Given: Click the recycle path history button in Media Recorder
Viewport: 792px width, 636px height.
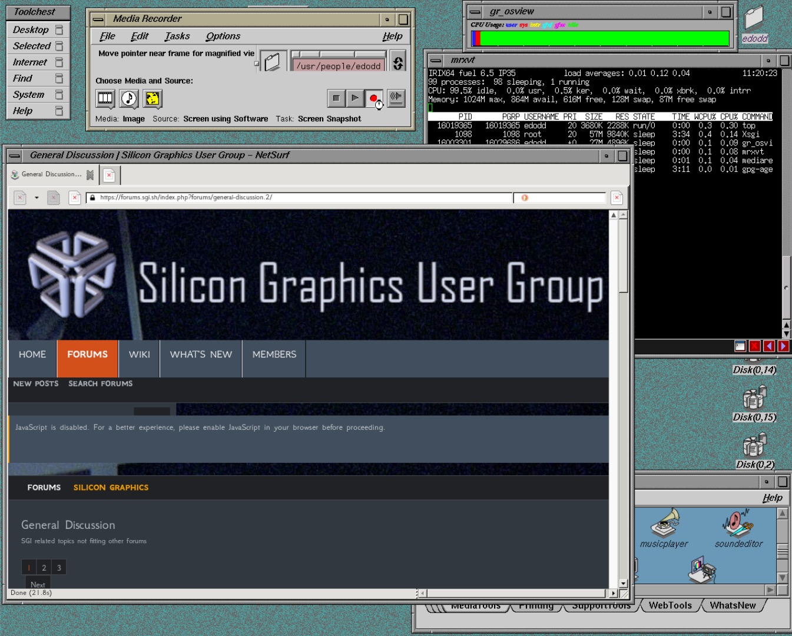Looking at the screenshot, I should [x=398, y=61].
